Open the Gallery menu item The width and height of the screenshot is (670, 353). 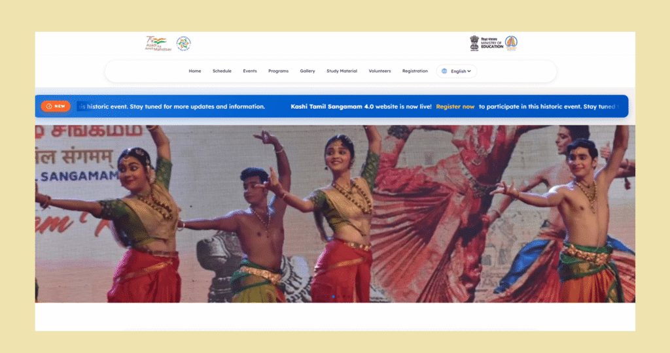coord(308,71)
